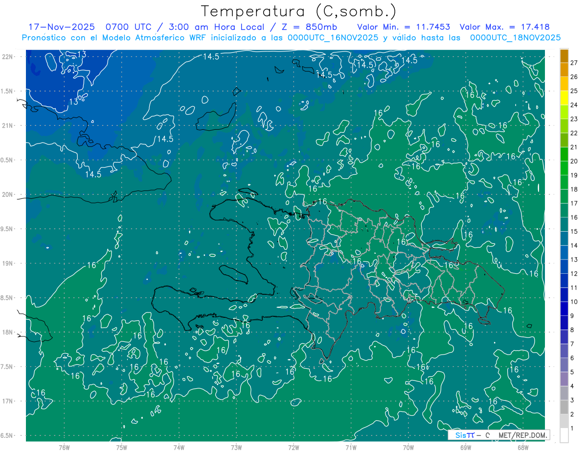Image resolution: width=587 pixels, height=454 pixels.
Task: Click the 'Valor Min. = 11.7453' text
Action: pyautogui.click(x=404, y=27)
